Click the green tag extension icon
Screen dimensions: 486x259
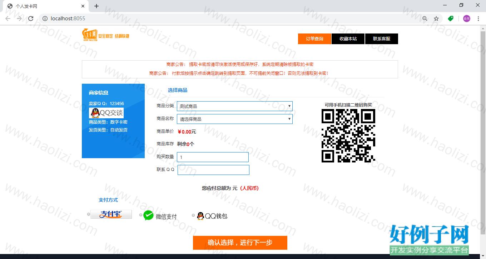[x=451, y=19]
